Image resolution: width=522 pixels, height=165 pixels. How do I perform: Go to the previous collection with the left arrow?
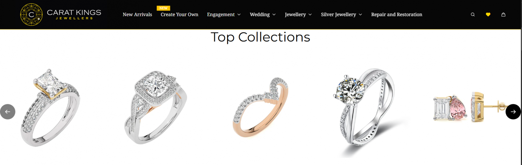click(x=8, y=112)
